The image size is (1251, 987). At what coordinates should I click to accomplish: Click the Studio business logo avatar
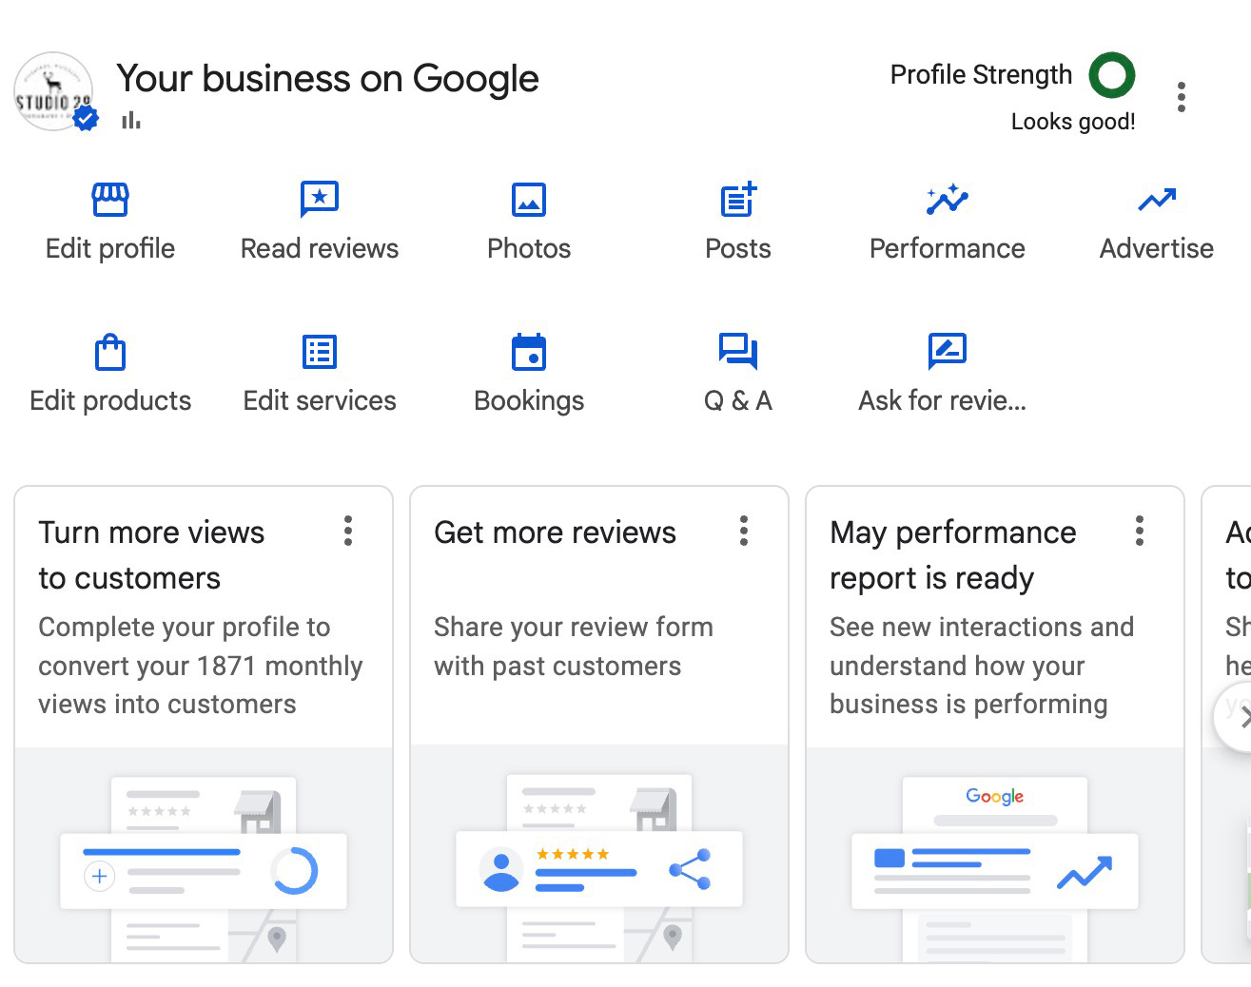[54, 92]
